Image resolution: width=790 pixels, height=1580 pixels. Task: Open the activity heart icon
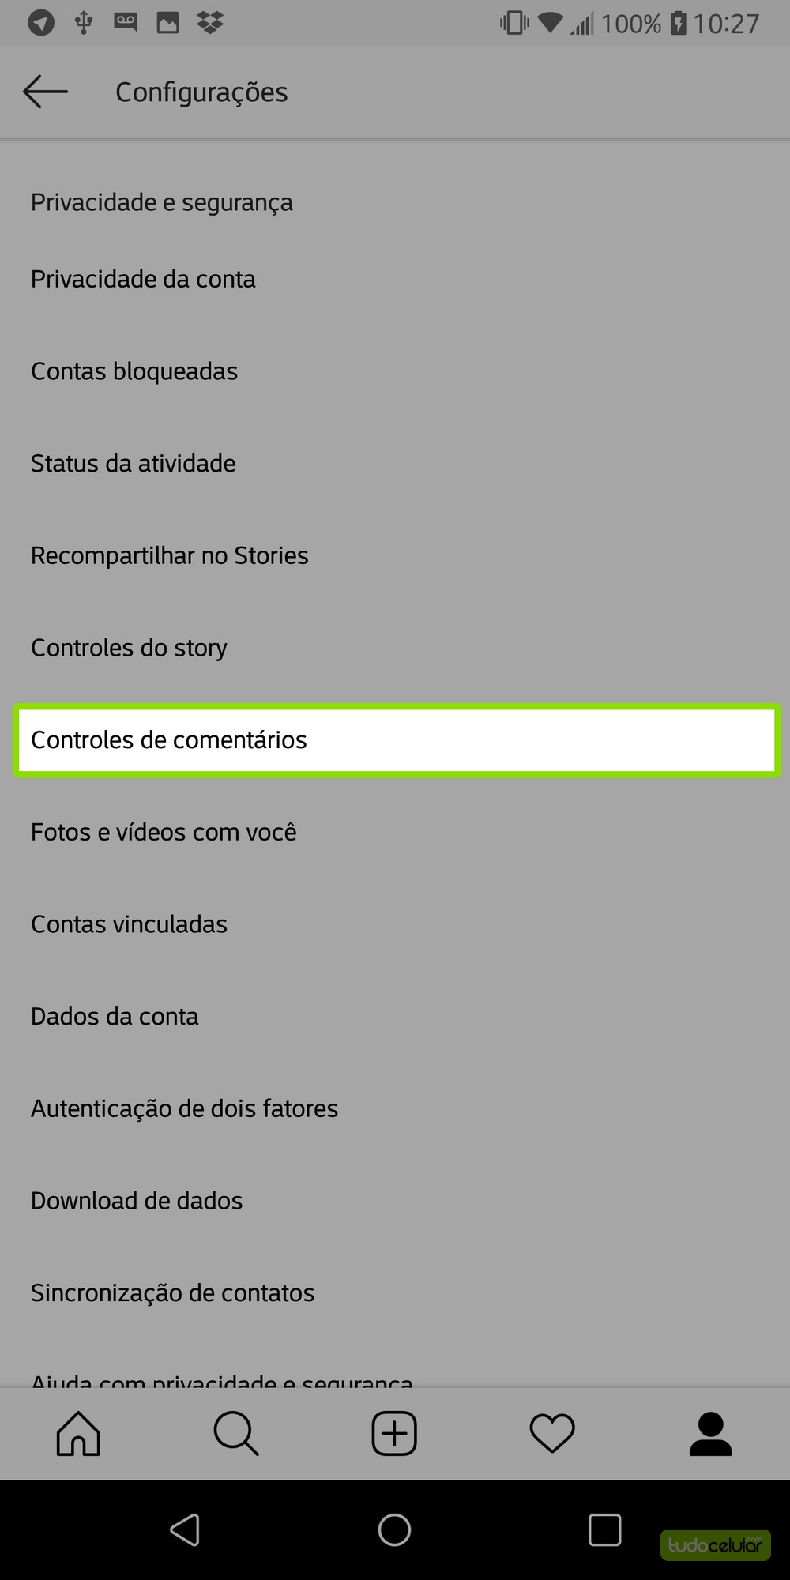[x=552, y=1433]
